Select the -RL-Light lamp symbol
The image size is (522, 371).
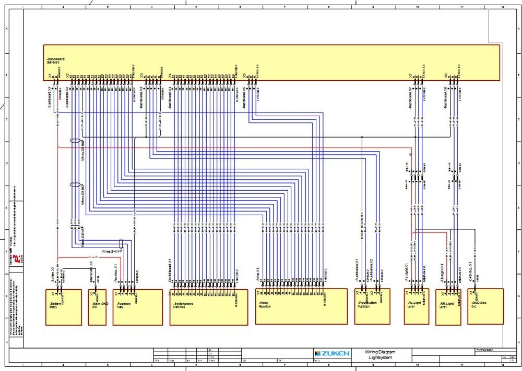[415, 307]
